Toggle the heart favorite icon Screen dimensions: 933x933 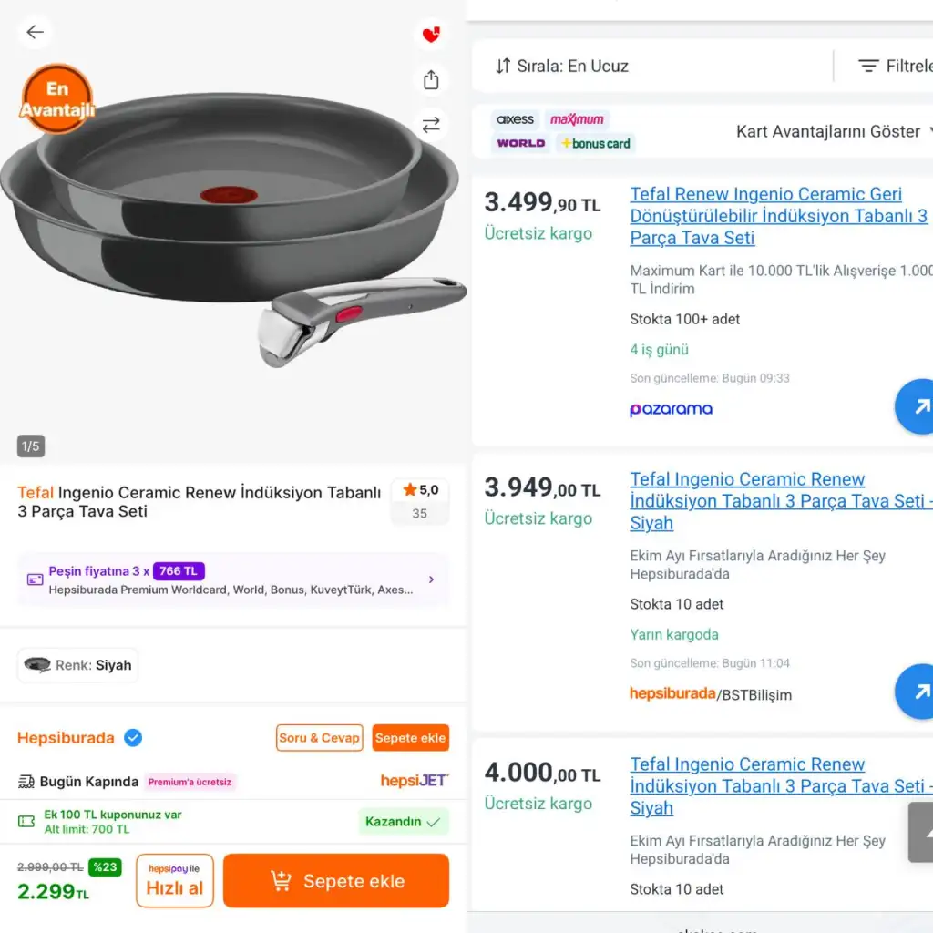431,35
